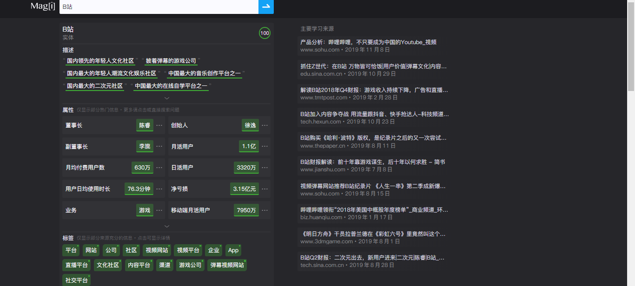Image resolution: width=635 pixels, height=286 pixels.
Task: Select the 公司 tag
Action: [111, 250]
